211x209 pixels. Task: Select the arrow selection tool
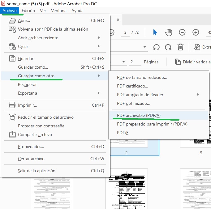155,32
